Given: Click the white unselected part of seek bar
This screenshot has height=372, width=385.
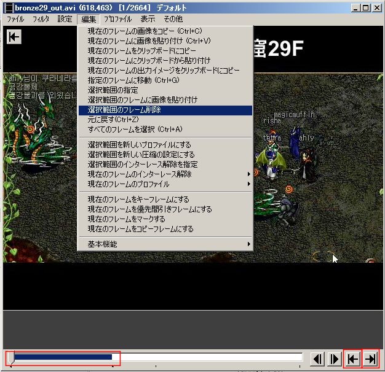Looking at the screenshot, I should [207, 357].
